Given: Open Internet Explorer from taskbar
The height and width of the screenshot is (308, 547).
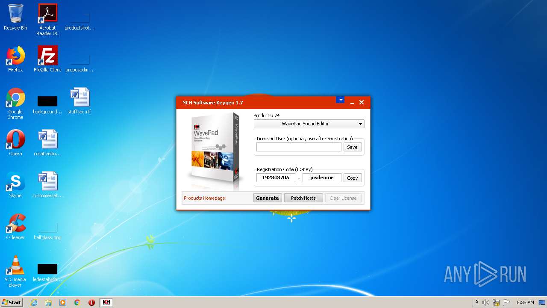Looking at the screenshot, I should 34,302.
